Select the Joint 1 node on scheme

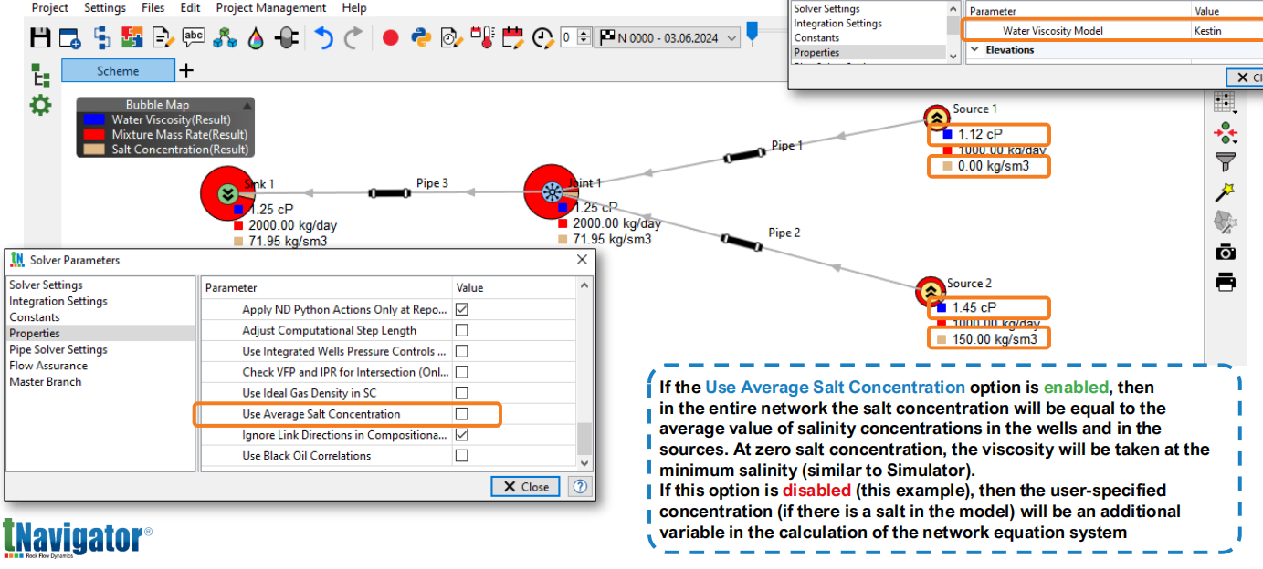tap(552, 192)
